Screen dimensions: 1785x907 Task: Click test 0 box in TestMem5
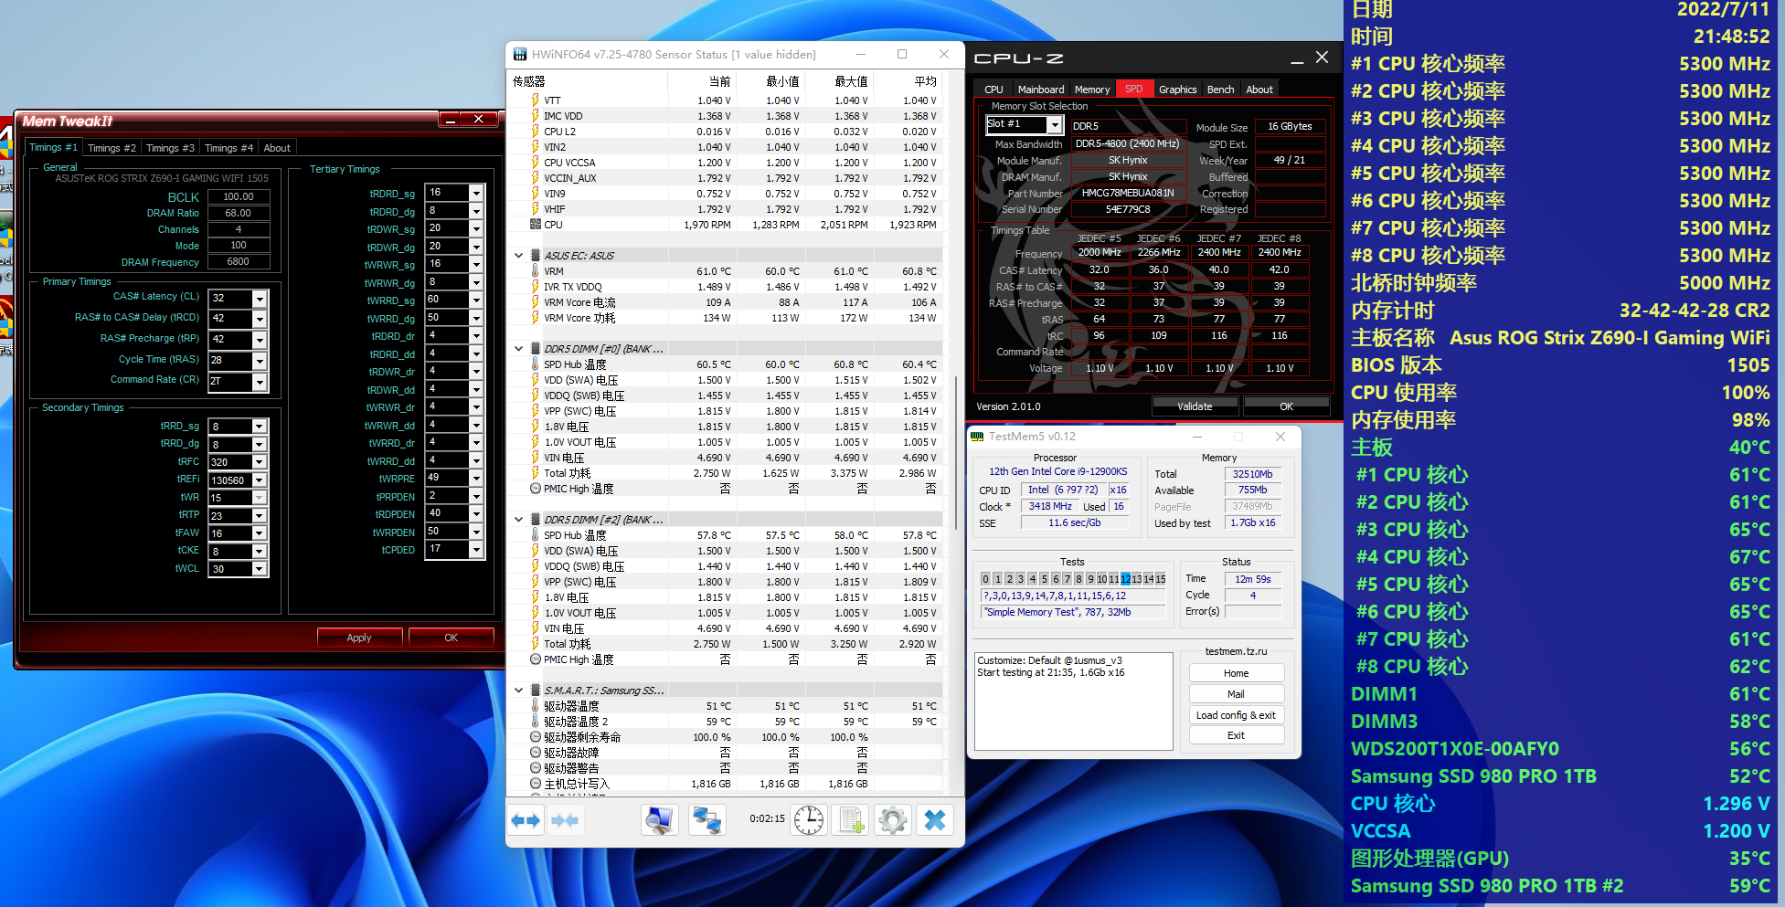pyautogui.click(x=985, y=579)
